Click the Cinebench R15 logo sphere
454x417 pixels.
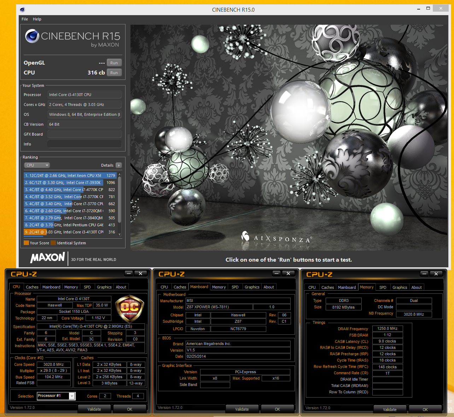point(32,36)
